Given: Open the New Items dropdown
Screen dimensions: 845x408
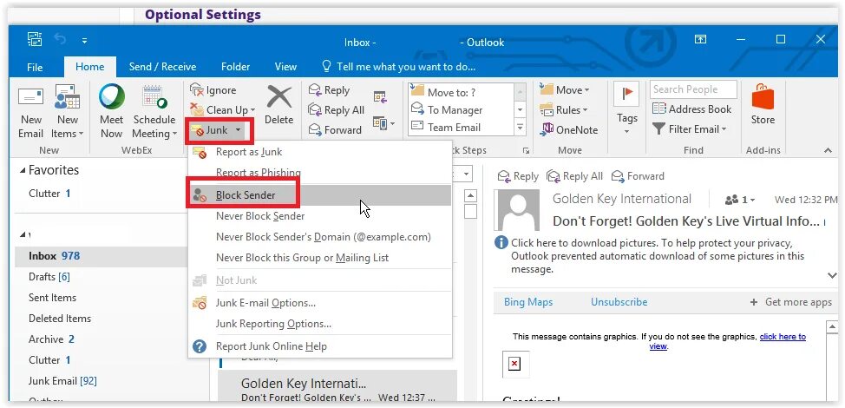Looking at the screenshot, I should (x=68, y=112).
